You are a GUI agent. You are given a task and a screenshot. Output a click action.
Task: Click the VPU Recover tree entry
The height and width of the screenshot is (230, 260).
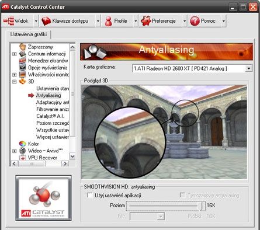(43, 158)
